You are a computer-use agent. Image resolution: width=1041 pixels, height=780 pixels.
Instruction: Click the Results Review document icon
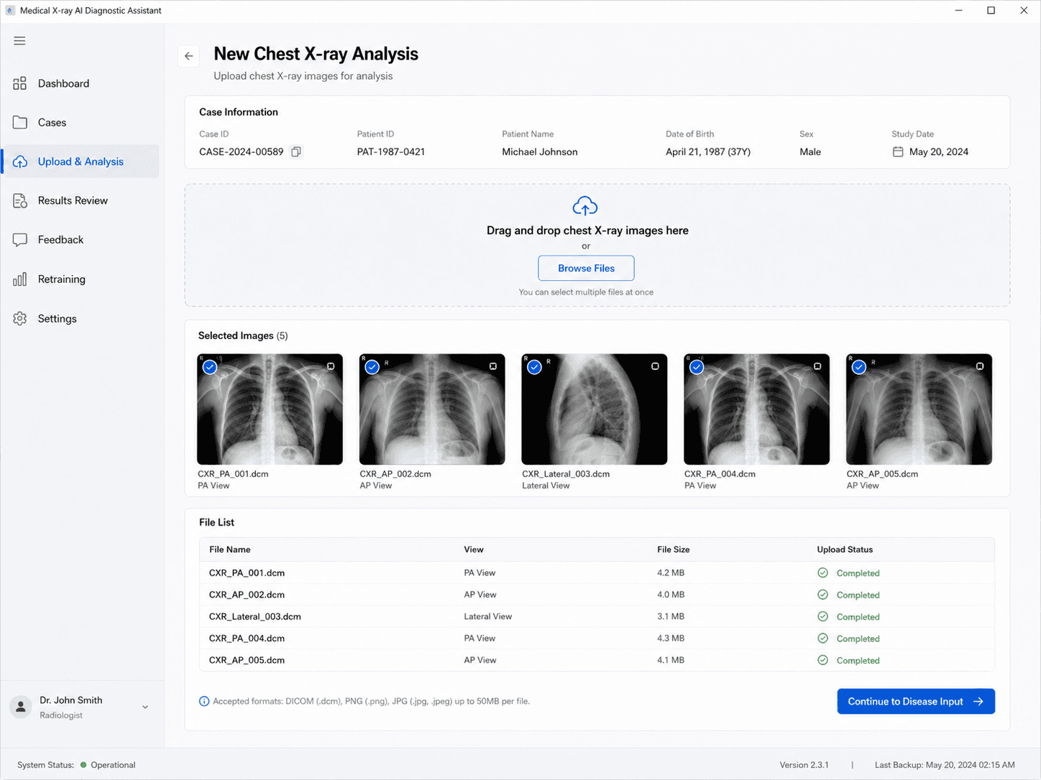[20, 200]
